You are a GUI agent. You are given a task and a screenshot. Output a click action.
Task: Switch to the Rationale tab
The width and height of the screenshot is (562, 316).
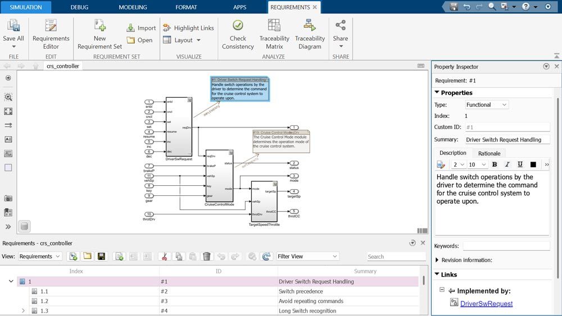point(489,153)
